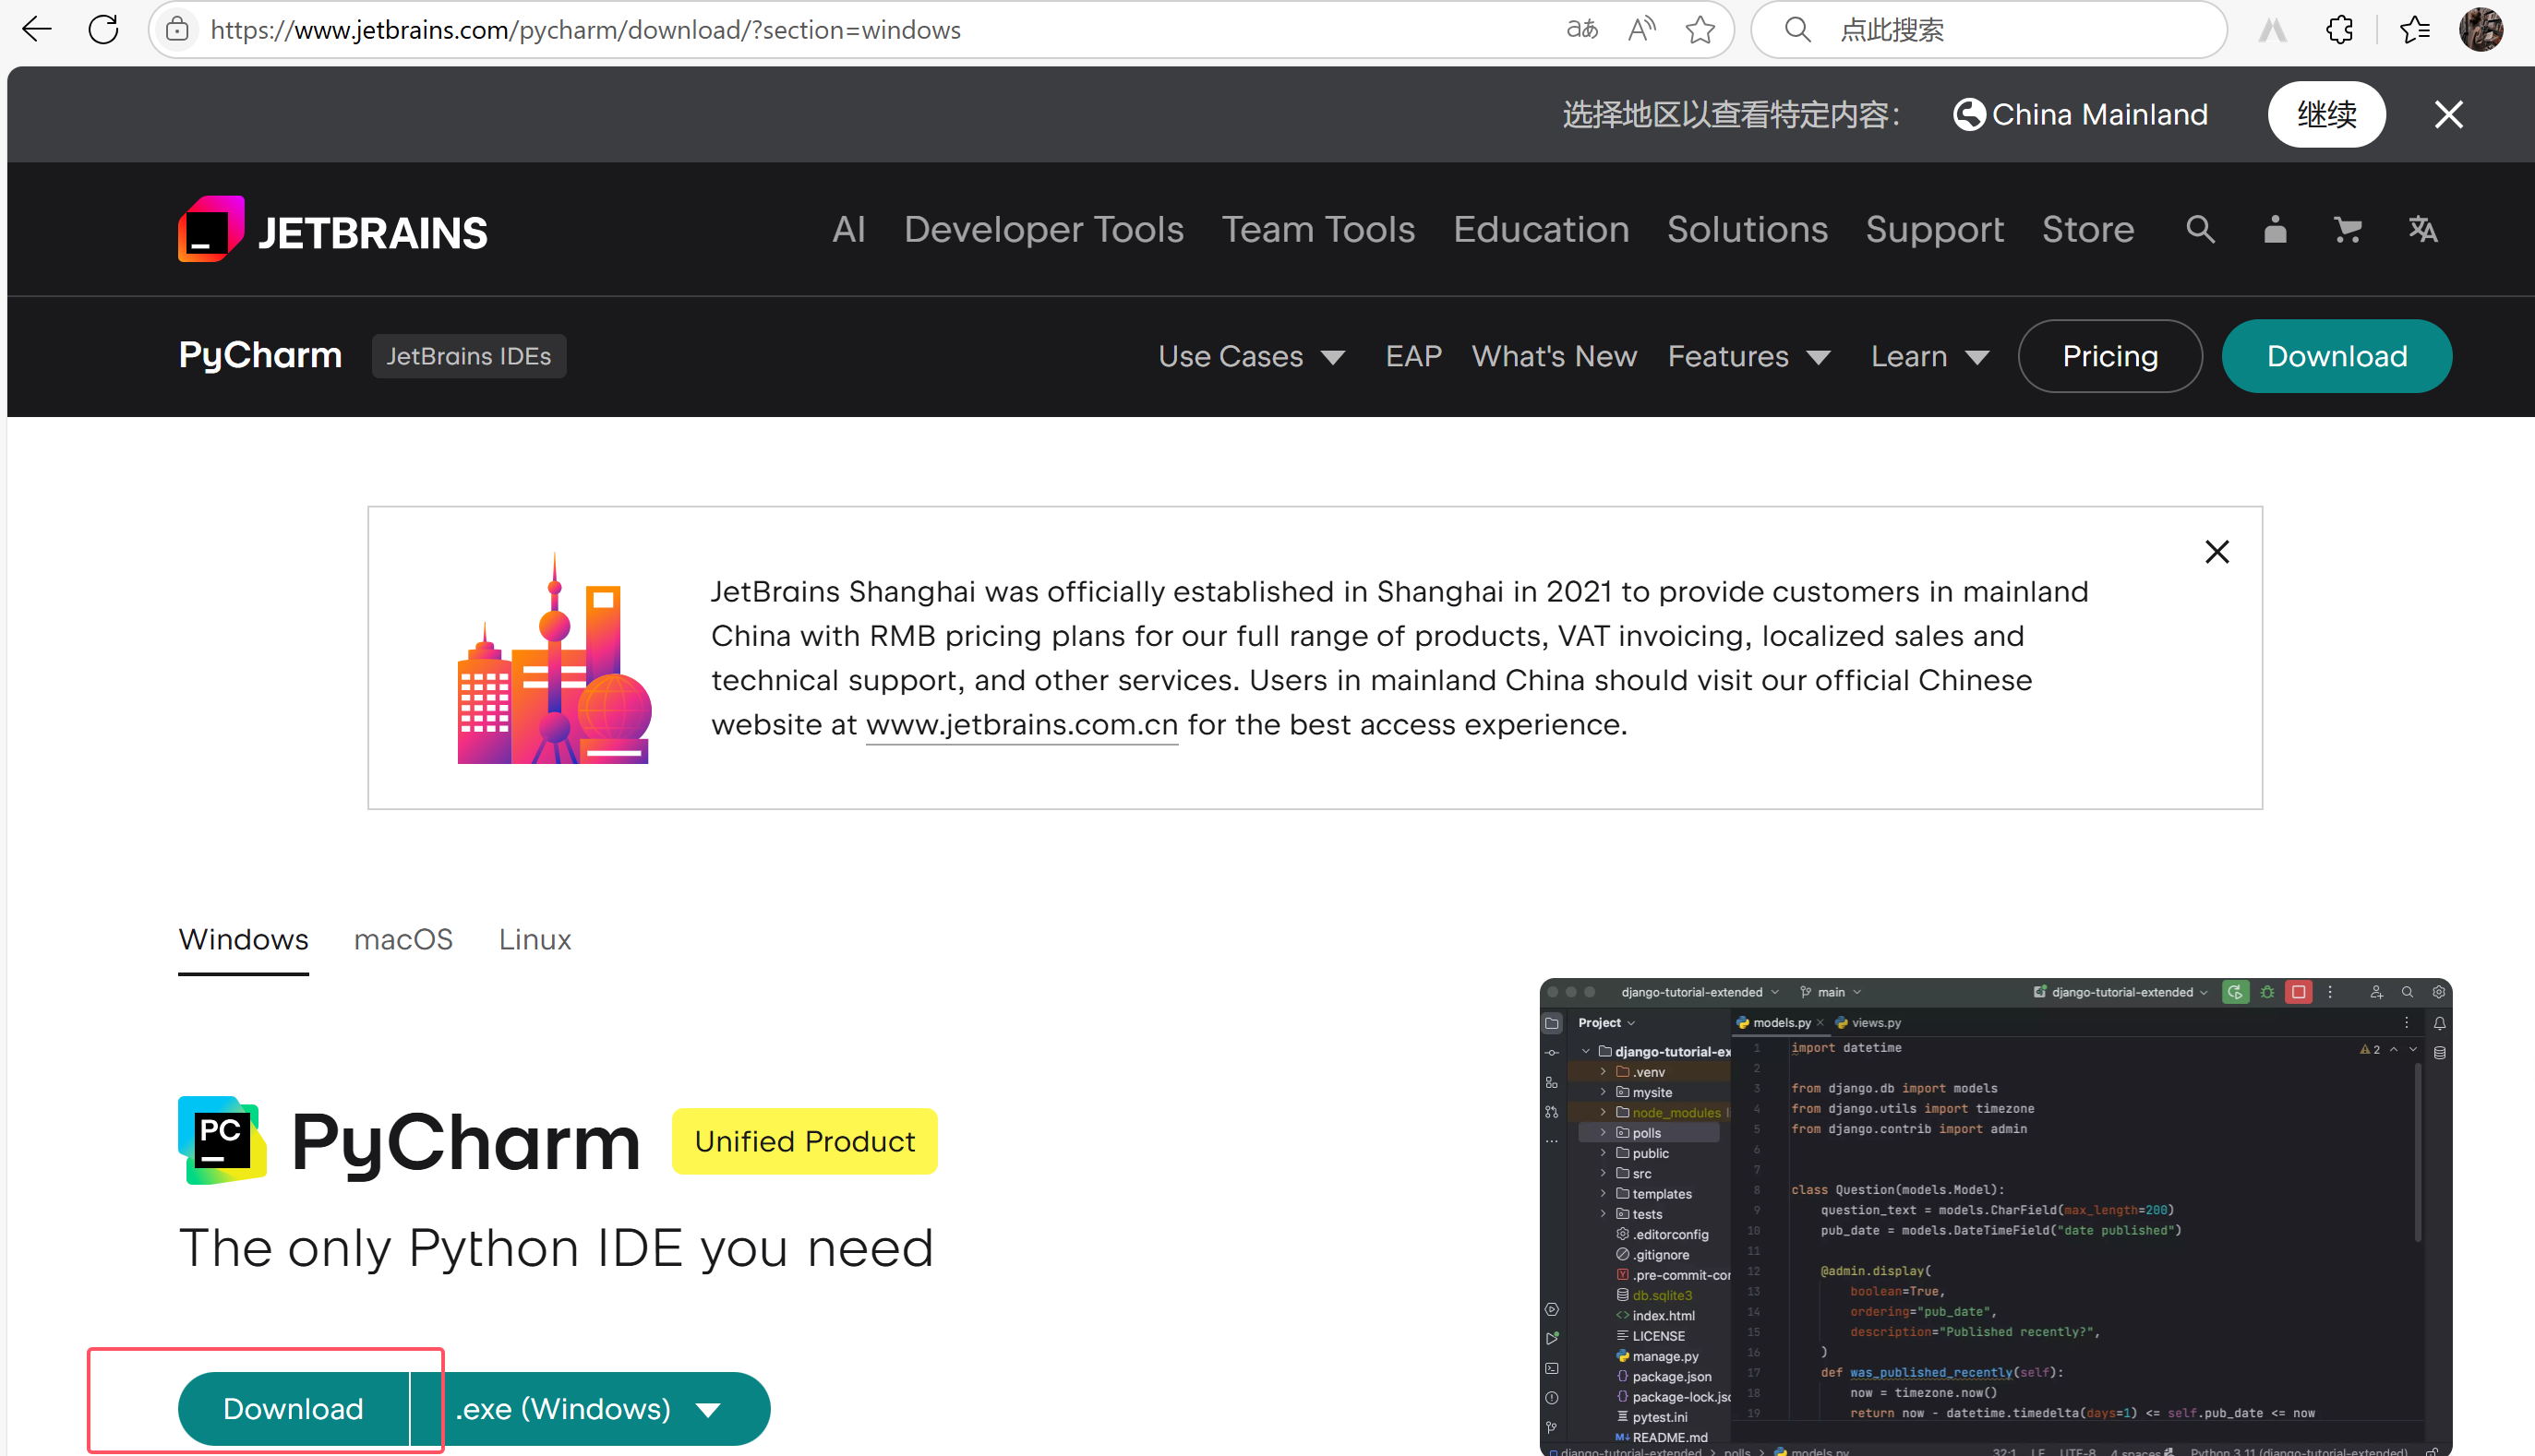
Task: Open the .exe (Windows) installer dropdown
Action: pyautogui.click(x=590, y=1409)
